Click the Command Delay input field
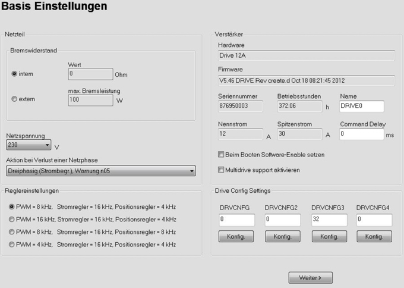Viewport: 404px width, 288px height. [361, 134]
